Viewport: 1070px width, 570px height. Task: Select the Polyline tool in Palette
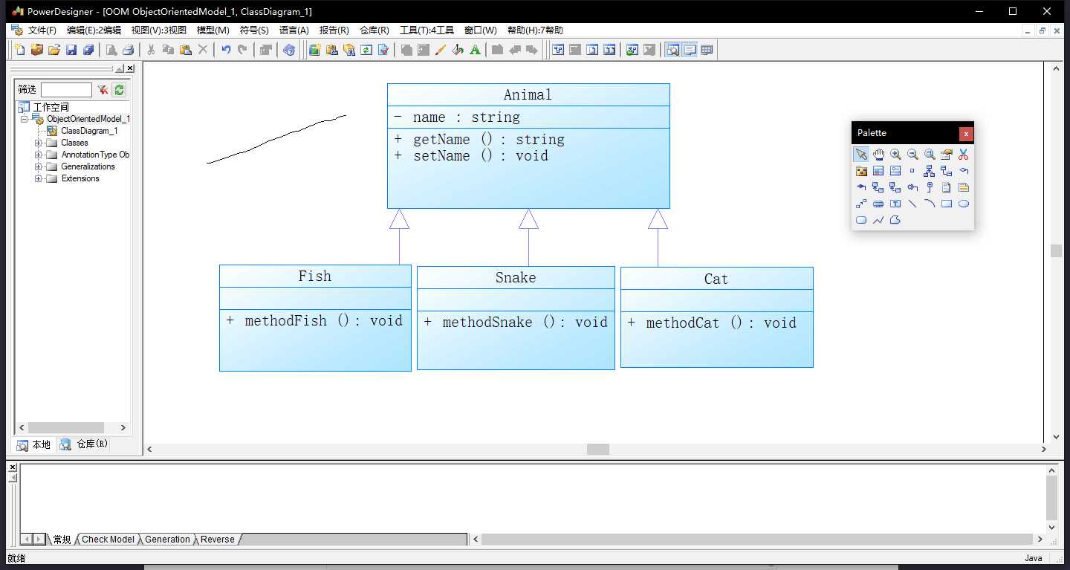click(x=878, y=220)
